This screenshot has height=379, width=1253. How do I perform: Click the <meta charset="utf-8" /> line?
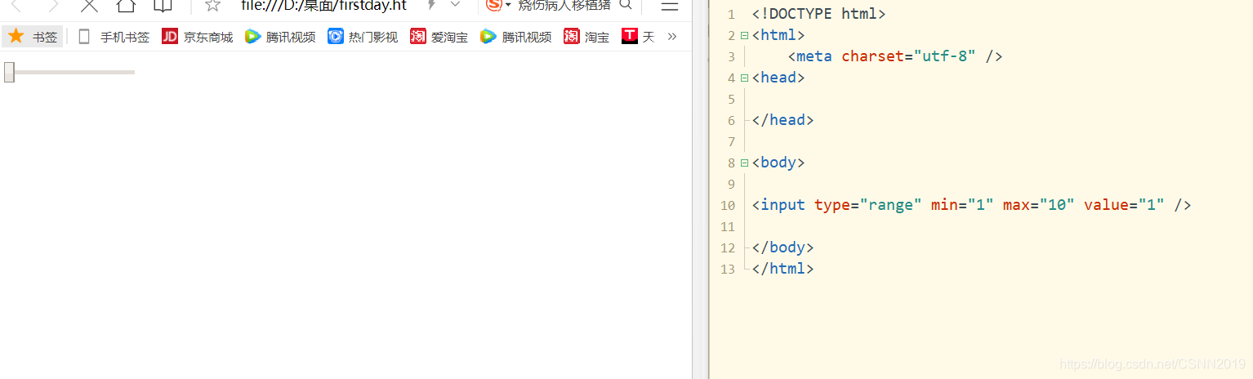895,56
